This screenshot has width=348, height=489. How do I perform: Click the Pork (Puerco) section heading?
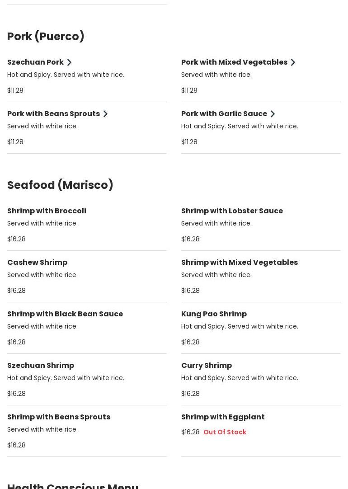pyautogui.click(x=46, y=37)
